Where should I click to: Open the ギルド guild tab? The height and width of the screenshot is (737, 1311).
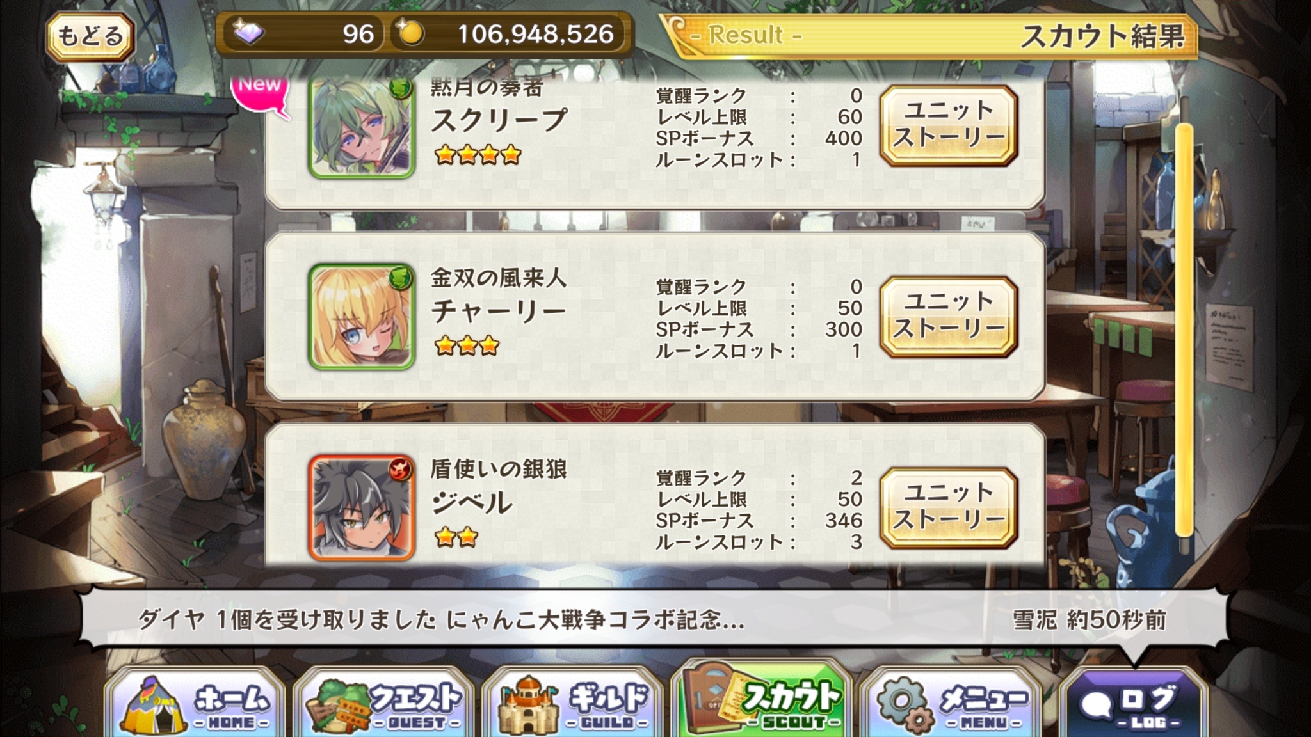(573, 704)
